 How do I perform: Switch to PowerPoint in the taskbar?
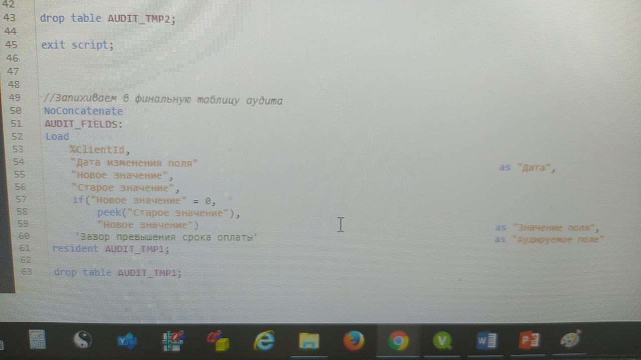click(529, 341)
